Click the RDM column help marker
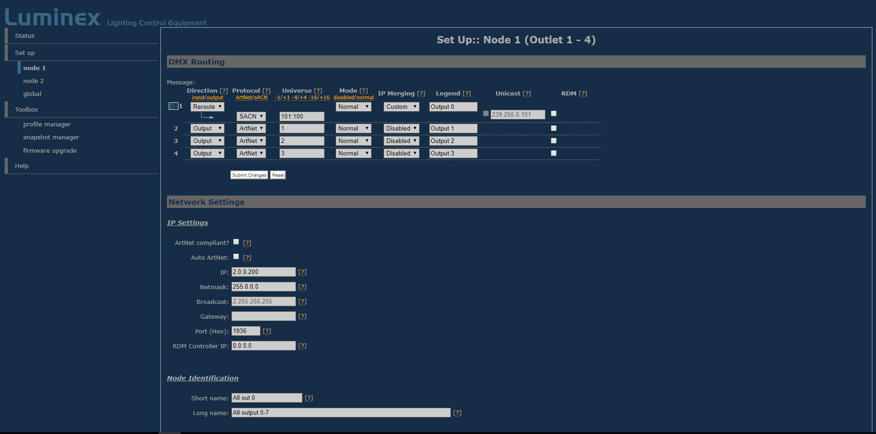The image size is (876, 434). coord(583,94)
